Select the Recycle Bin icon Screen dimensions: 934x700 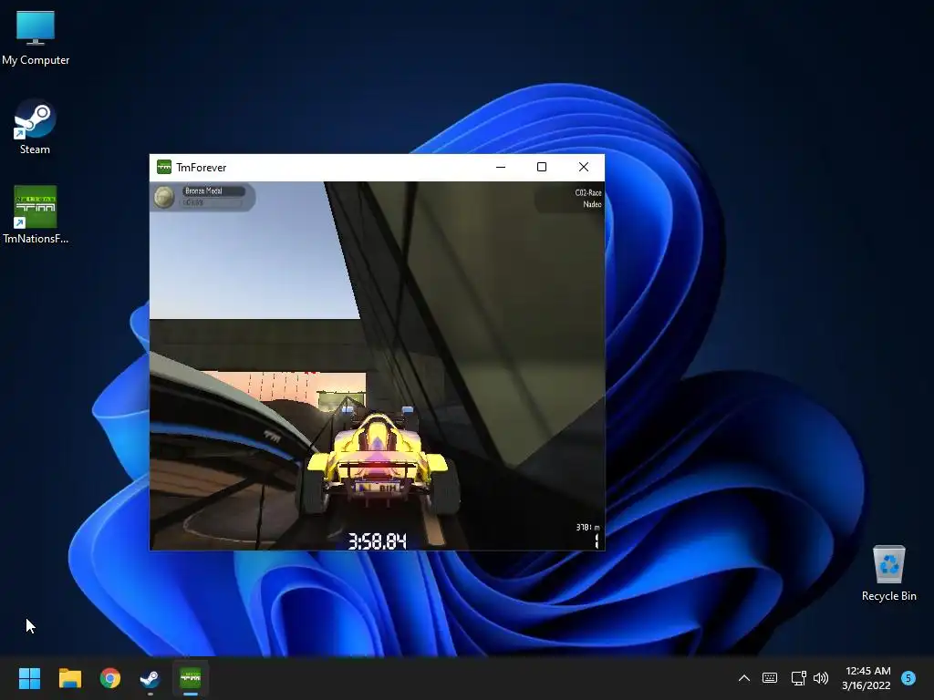pos(888,573)
